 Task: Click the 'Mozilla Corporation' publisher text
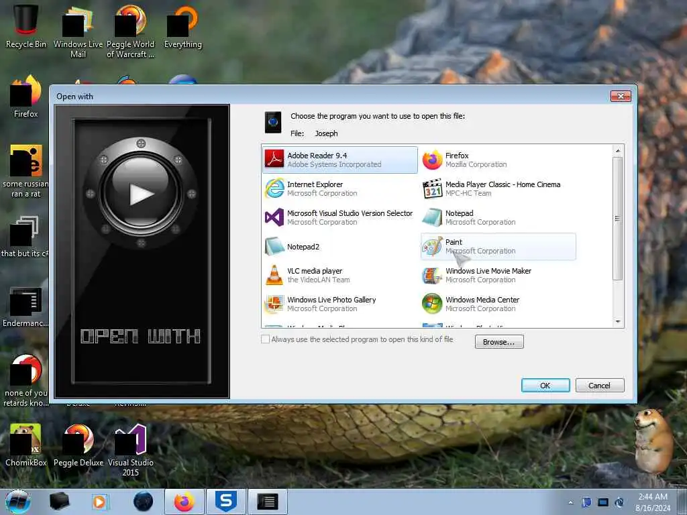pyautogui.click(x=476, y=165)
